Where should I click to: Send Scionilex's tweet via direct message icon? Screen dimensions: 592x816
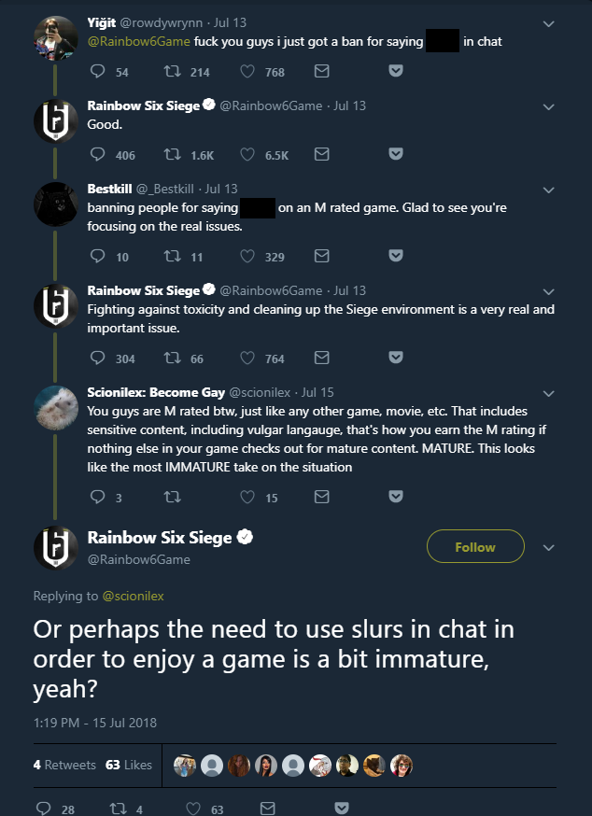coord(321,498)
